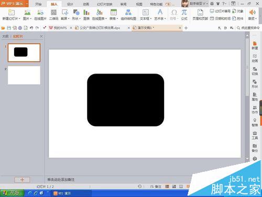Viewport: 262px width, 197px height.
Task: Click the Online Chart (在线图表) icon
Action: (x=99, y=13)
